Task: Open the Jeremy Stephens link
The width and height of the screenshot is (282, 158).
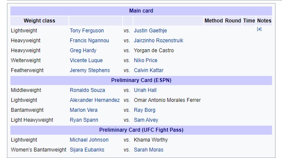Action: [90, 70]
